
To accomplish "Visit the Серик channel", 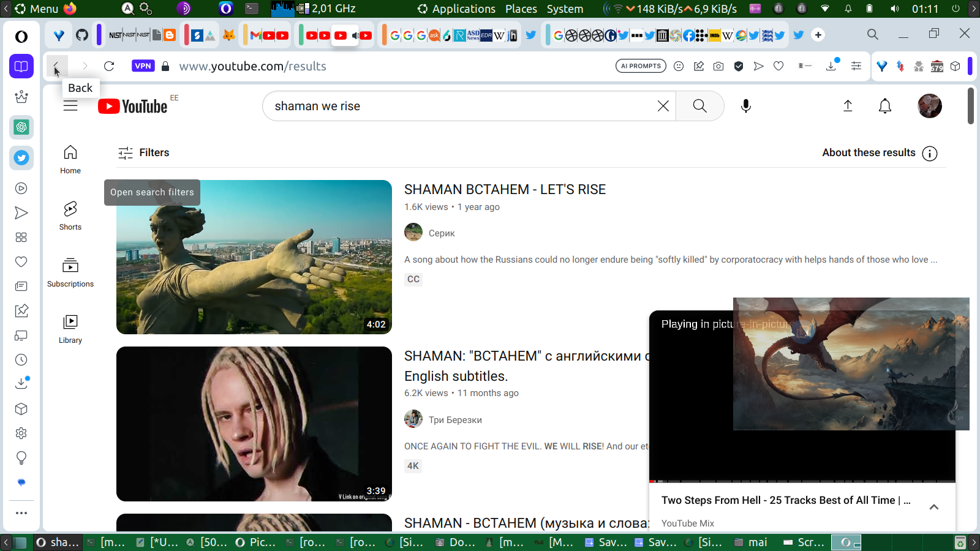I will [x=442, y=233].
